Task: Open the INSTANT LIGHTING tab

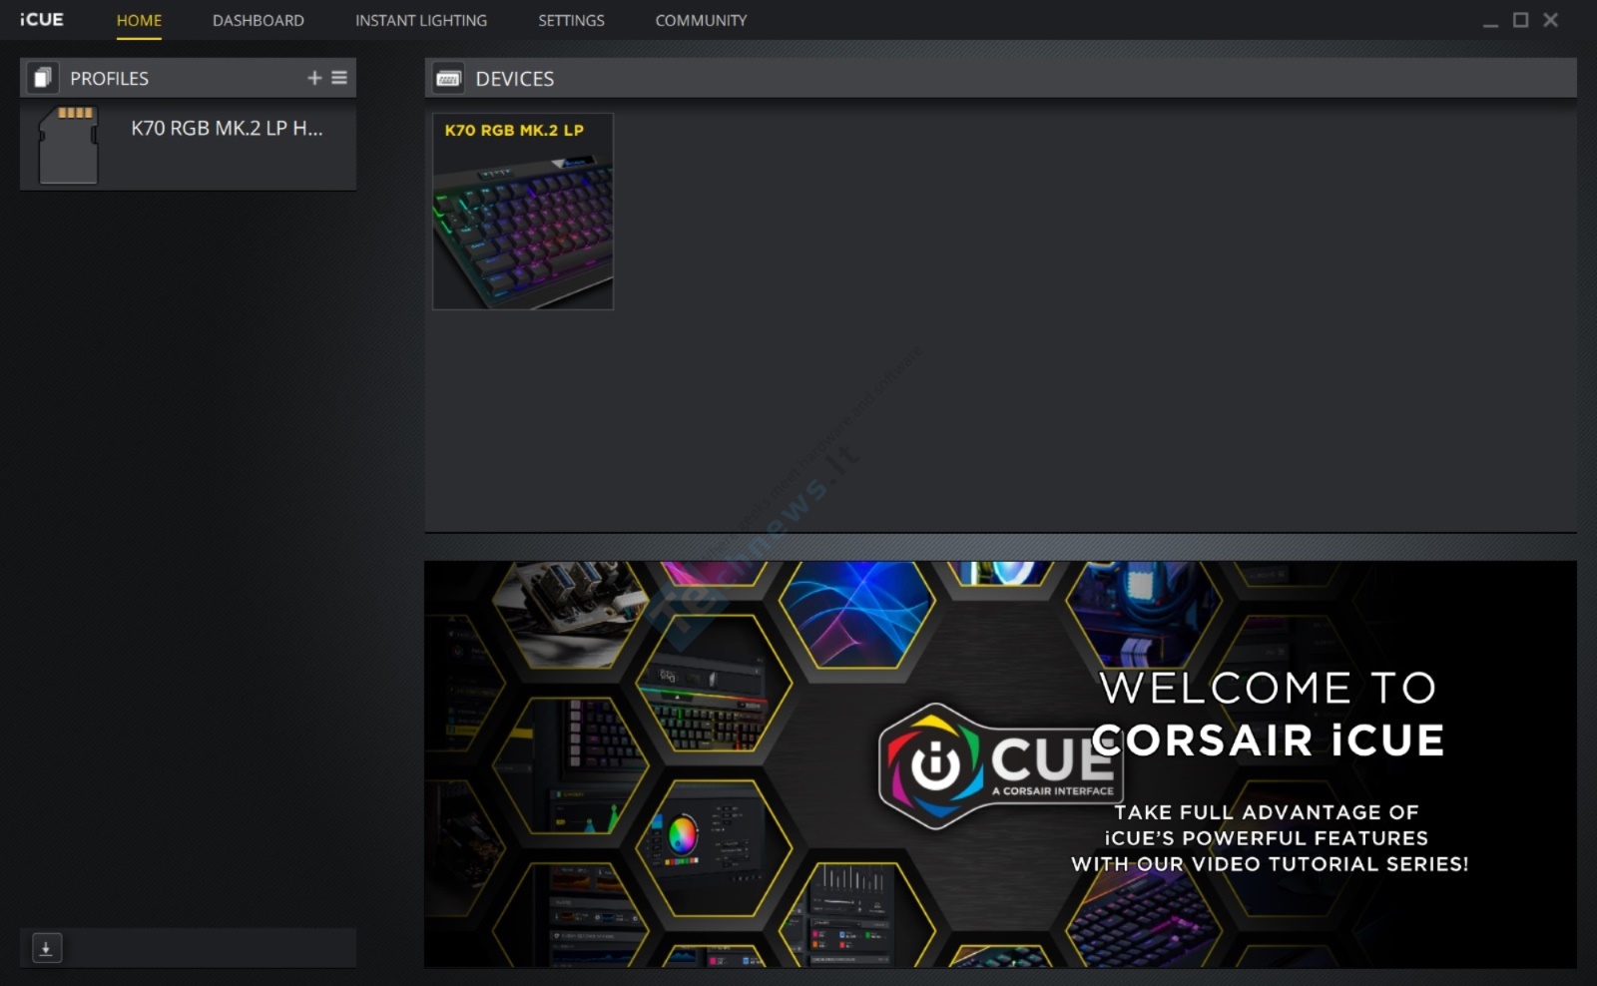Action: pyautogui.click(x=421, y=20)
